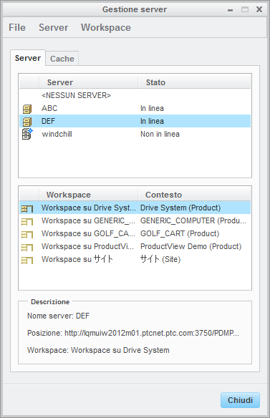
Task: Select 'Workspace su GOLF_CA...' row
Action: point(135,233)
